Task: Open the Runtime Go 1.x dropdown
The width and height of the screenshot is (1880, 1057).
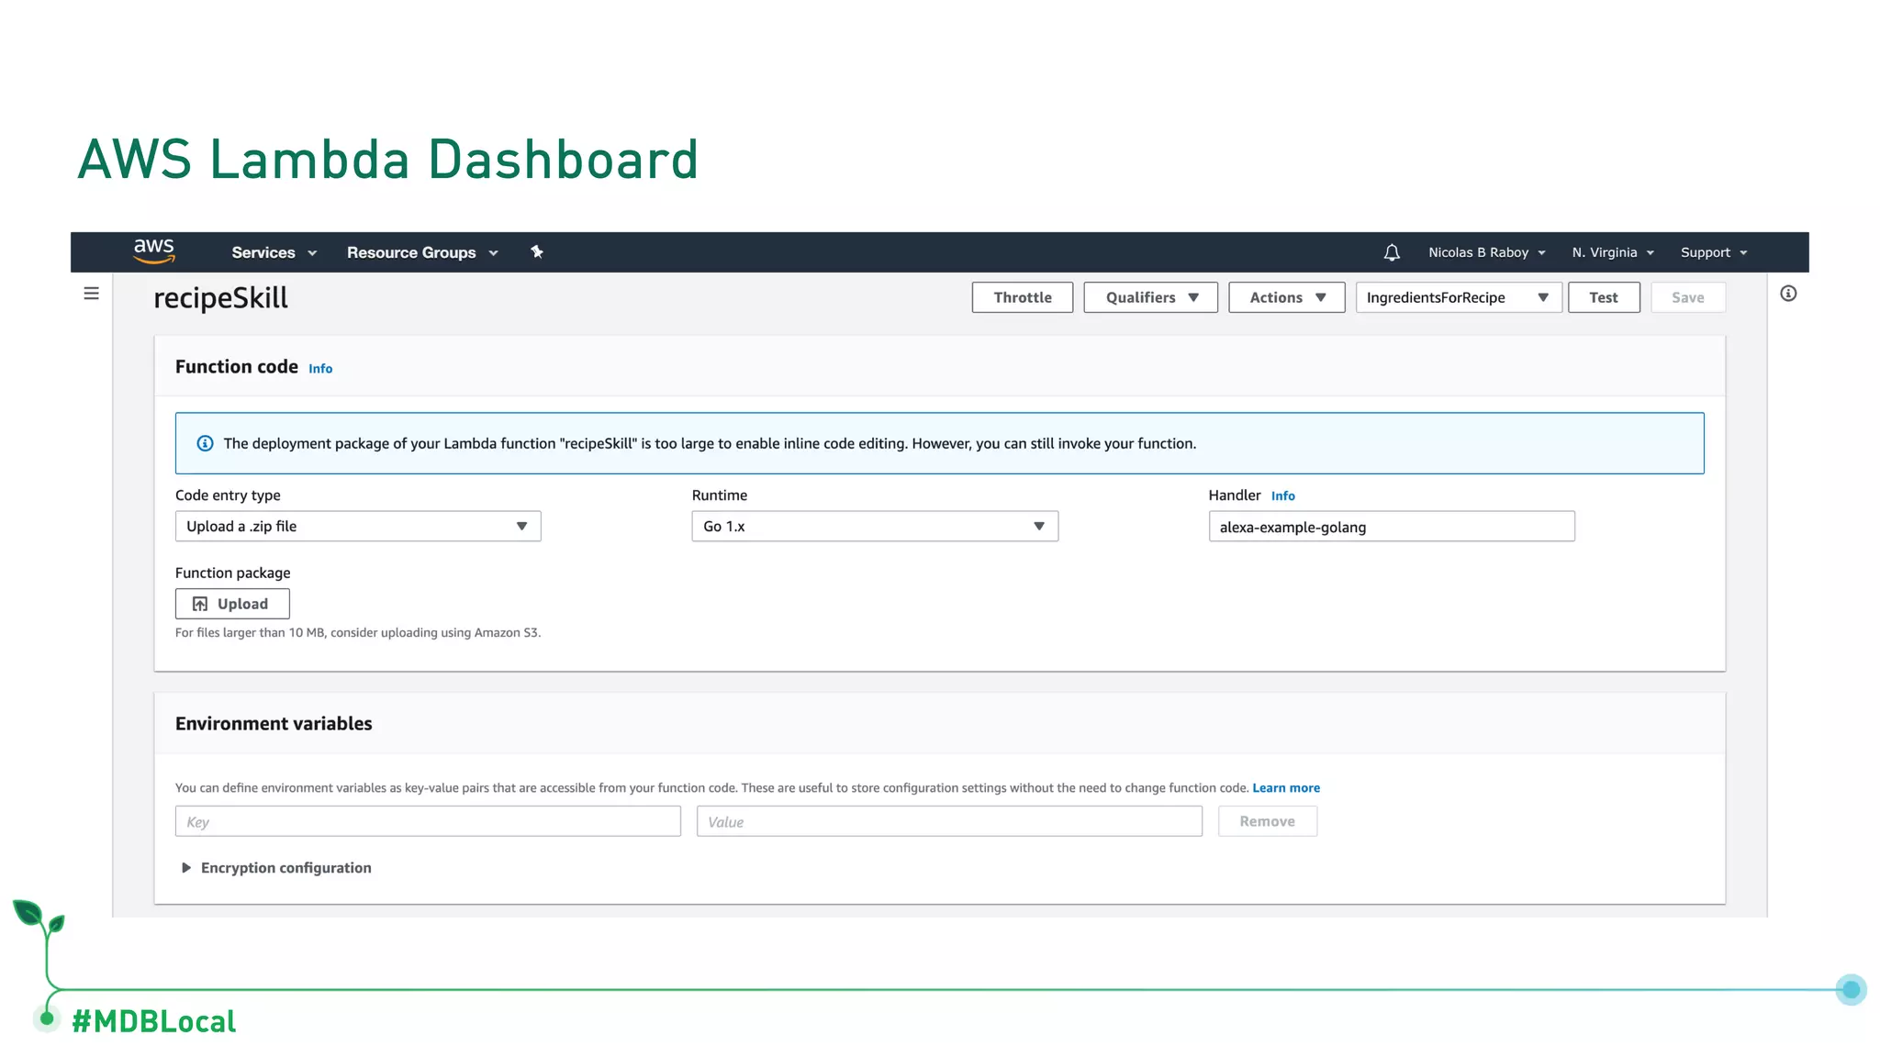Action: coord(875,526)
